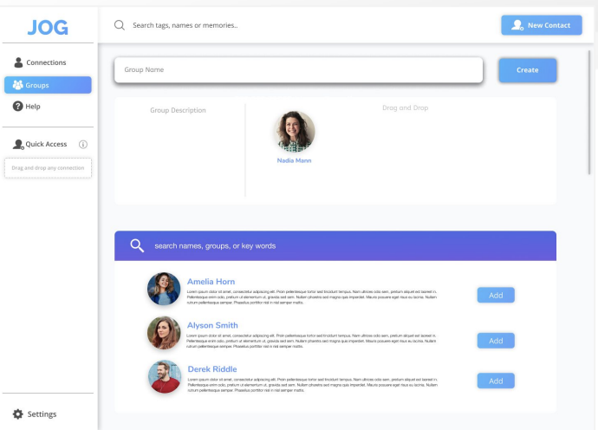Screen dimensions: 598x430
Task: Add Amelia Horn to the group
Action: click(x=495, y=296)
